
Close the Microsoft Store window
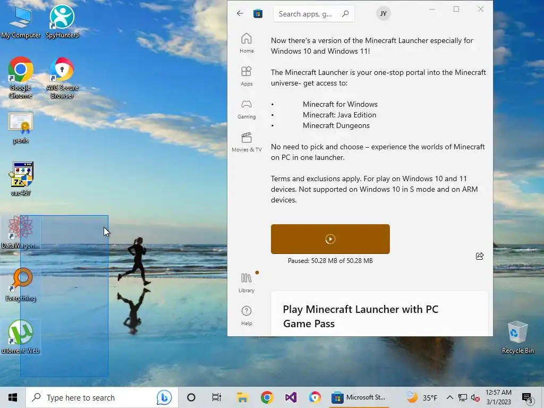480,10
